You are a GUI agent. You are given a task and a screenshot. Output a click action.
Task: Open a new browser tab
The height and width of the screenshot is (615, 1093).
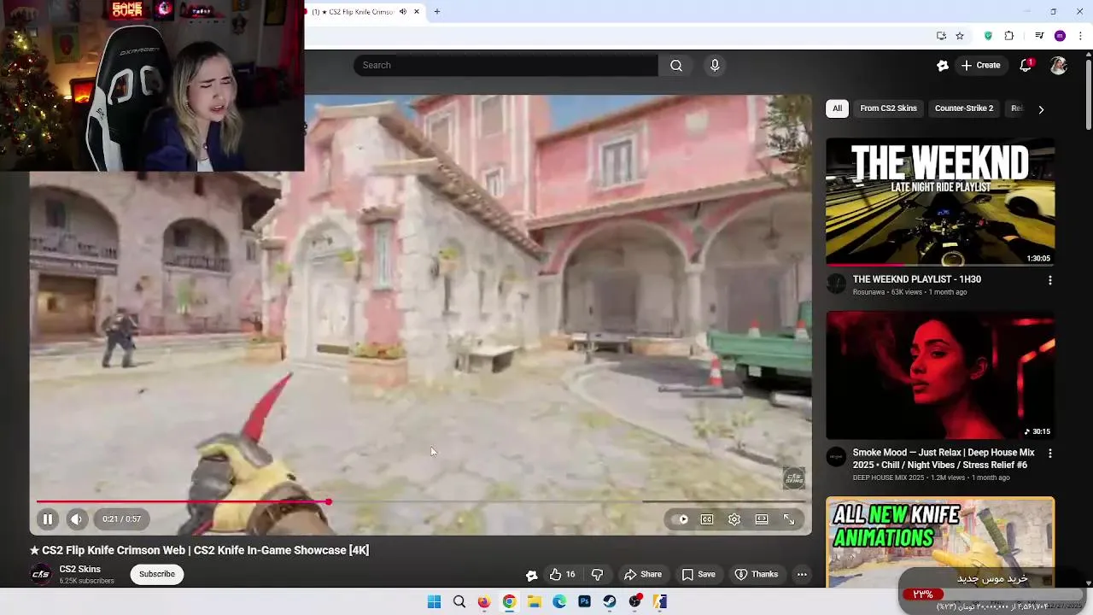coord(437,12)
